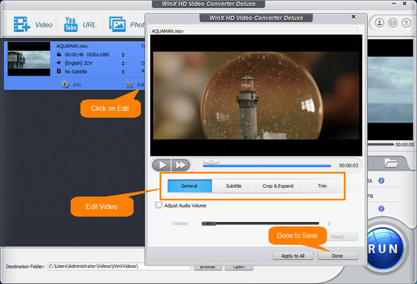The width and height of the screenshot is (417, 284).
Task: Click the main window preview progress bar
Action: point(380,144)
